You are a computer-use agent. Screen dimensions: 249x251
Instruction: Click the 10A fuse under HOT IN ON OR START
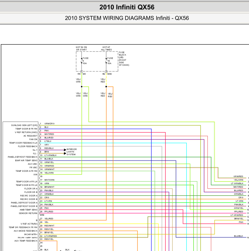82,61
